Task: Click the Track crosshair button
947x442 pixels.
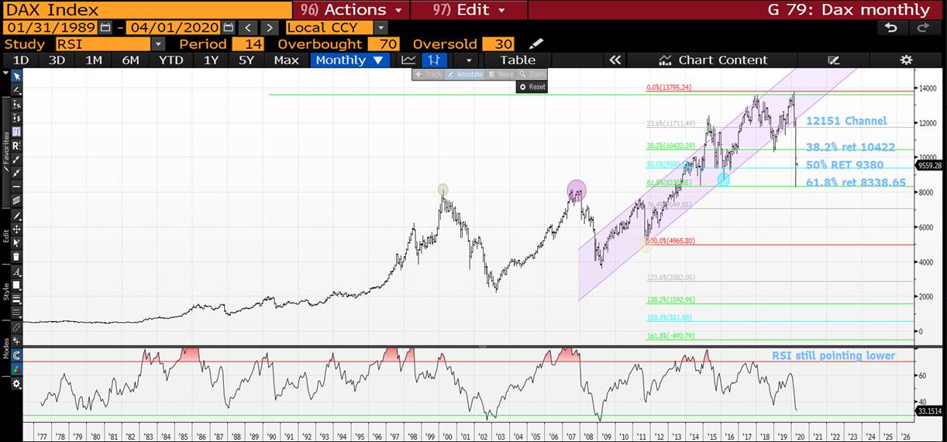Action: coord(428,74)
